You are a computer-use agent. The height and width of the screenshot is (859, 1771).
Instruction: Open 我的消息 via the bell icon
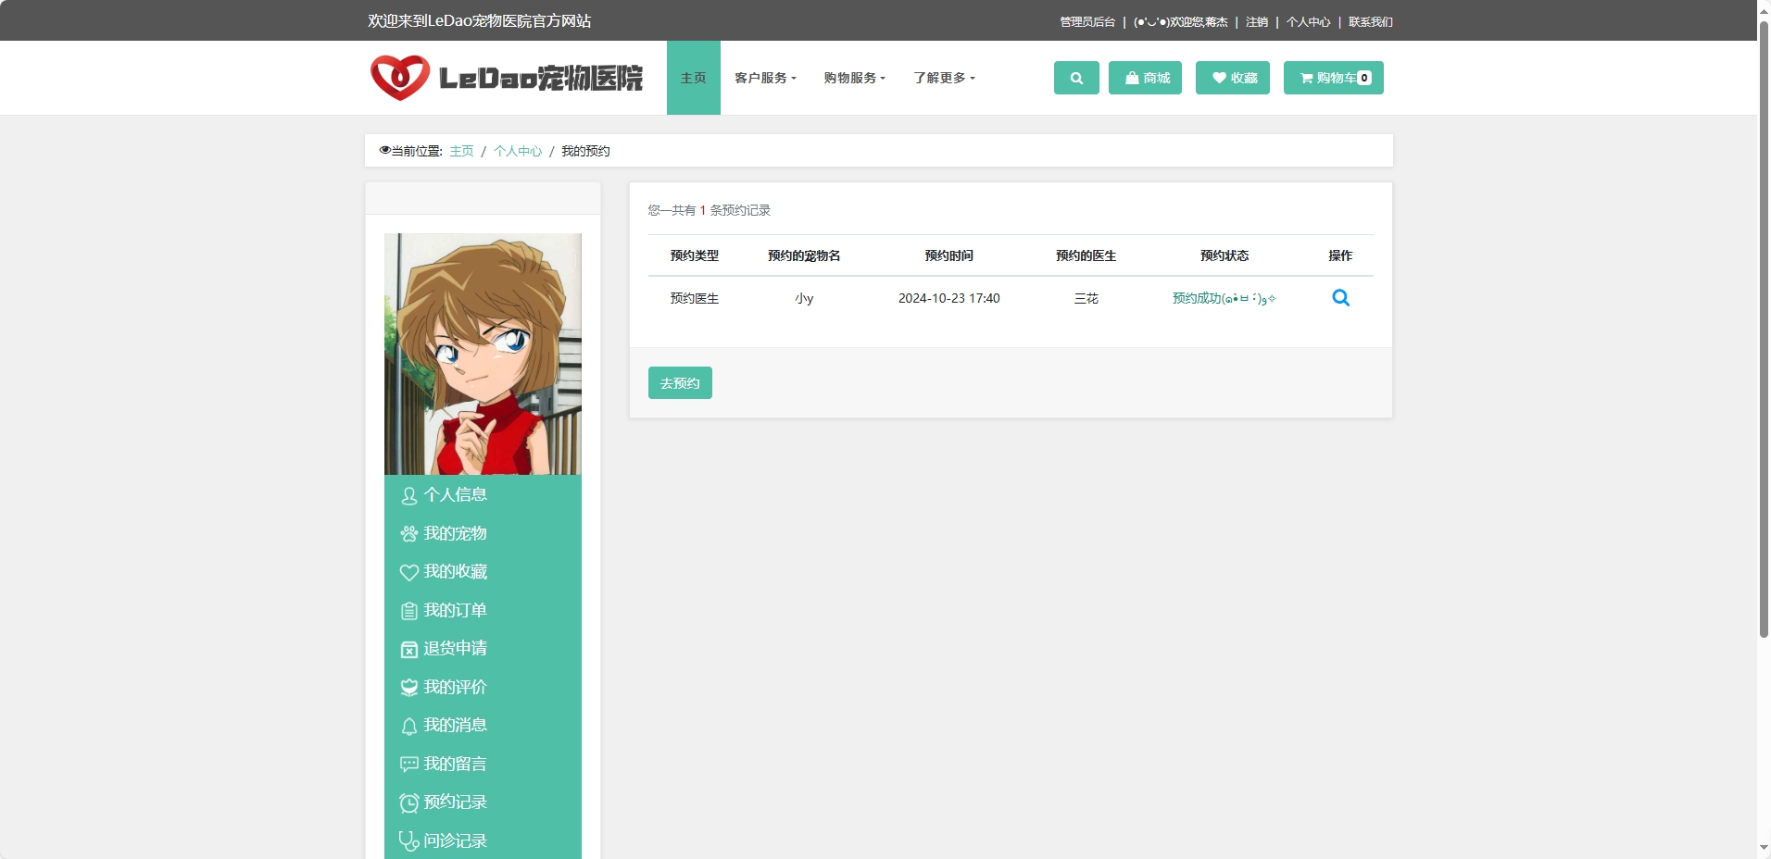click(456, 725)
